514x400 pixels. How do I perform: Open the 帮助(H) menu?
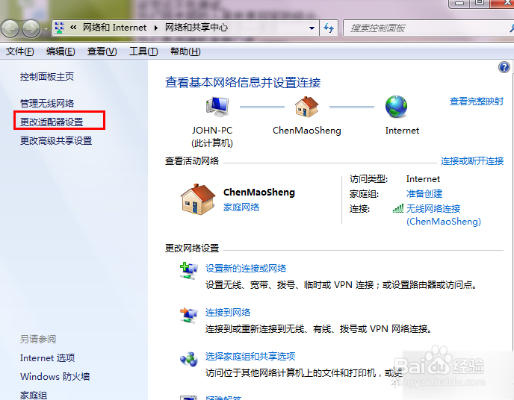pos(185,51)
